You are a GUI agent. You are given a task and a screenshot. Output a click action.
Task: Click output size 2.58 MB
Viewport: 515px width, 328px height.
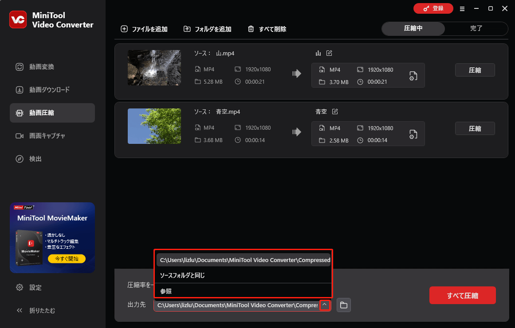click(338, 141)
